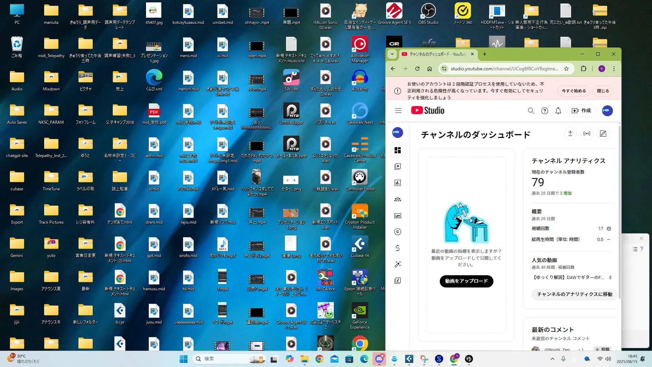Open the Analytics bar chart sidebar icon
Screen dimensions: 652x367
coord(398,183)
